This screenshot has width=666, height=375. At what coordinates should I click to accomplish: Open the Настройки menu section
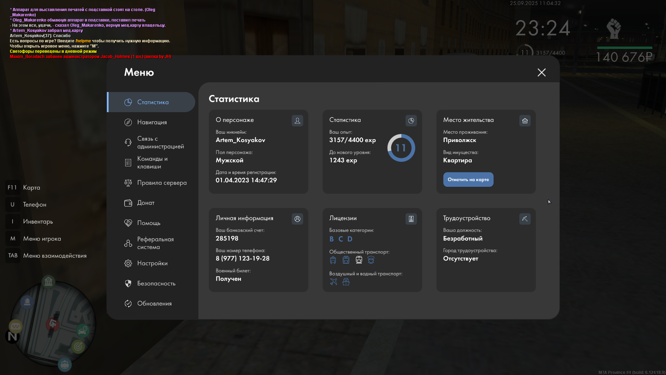152,263
